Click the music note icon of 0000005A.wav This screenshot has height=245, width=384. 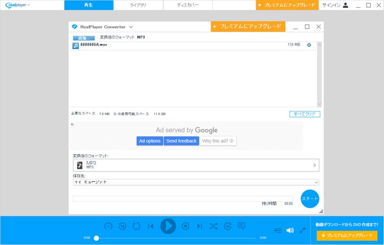tap(76, 46)
